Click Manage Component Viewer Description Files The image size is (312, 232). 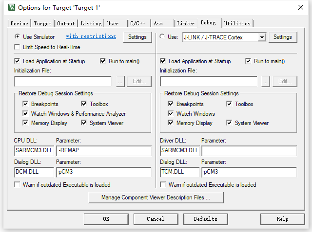click(156, 197)
